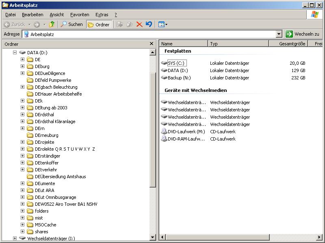The width and height of the screenshot is (325, 243).
Task: Select the shares folder icon
Action: pyautogui.click(x=30, y=232)
